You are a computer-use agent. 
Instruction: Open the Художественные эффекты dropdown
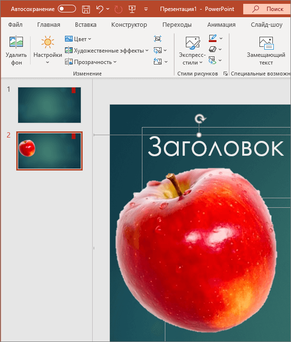pos(107,51)
